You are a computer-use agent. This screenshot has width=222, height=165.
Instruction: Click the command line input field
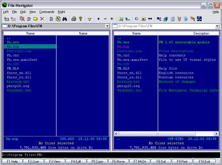tap(111, 155)
